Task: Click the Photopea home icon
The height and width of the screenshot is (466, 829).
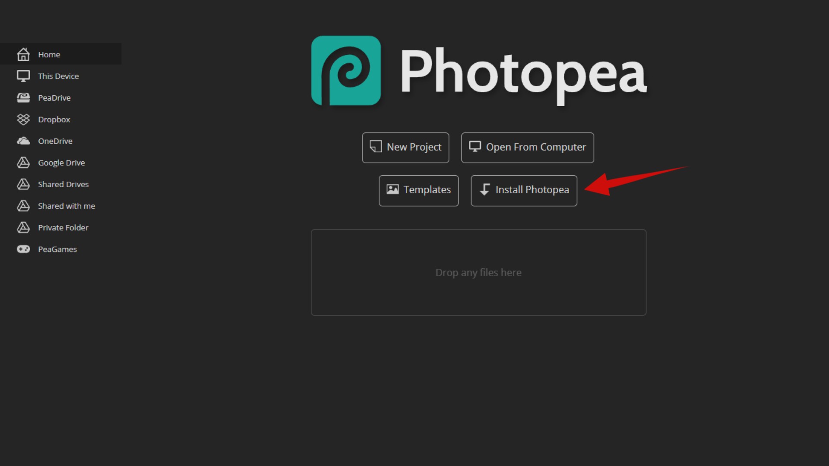Action: tap(23, 54)
